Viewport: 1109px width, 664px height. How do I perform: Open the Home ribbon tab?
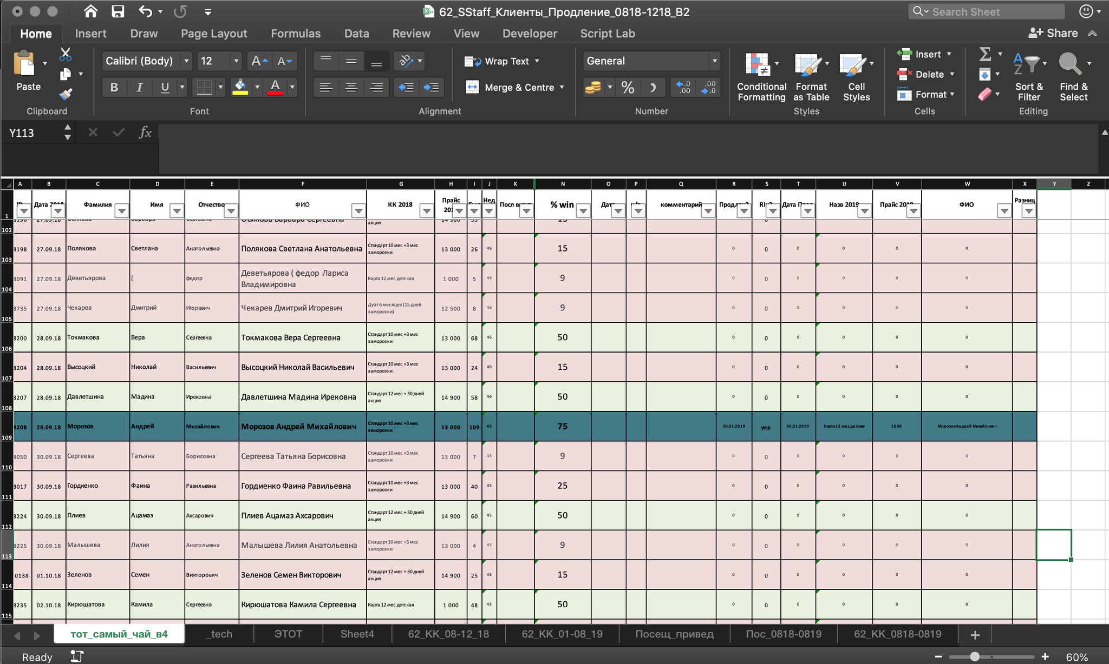(x=36, y=33)
